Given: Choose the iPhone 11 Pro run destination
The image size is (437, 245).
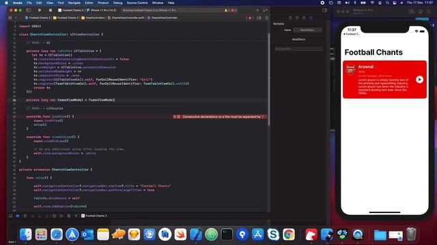Looking at the screenshot, I should tap(102, 10).
